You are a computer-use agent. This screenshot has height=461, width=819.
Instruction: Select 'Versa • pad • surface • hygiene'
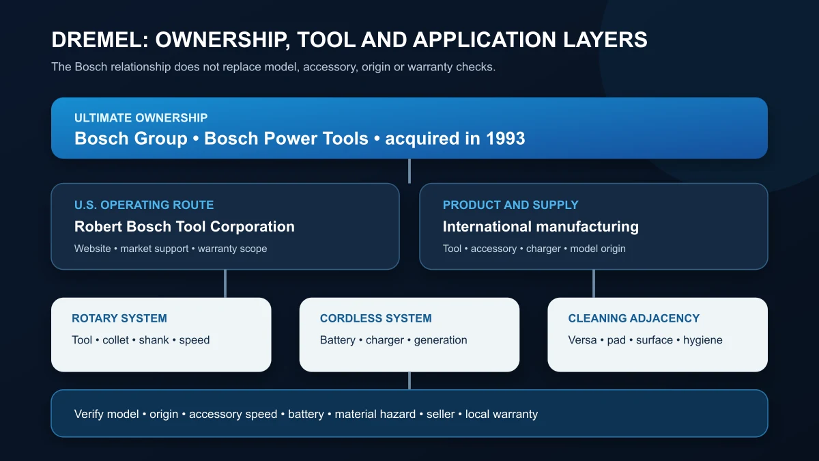tap(646, 340)
